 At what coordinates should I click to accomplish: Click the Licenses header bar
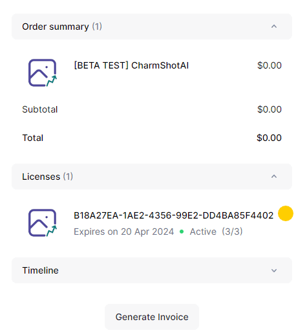[152, 177]
